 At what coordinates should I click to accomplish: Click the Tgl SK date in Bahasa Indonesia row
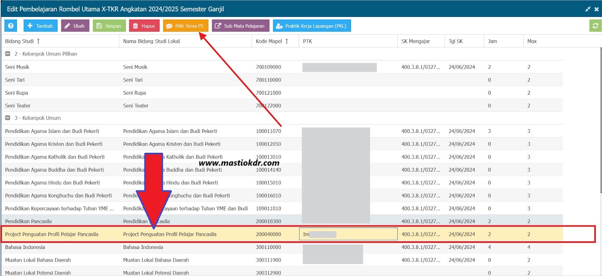point(462,247)
